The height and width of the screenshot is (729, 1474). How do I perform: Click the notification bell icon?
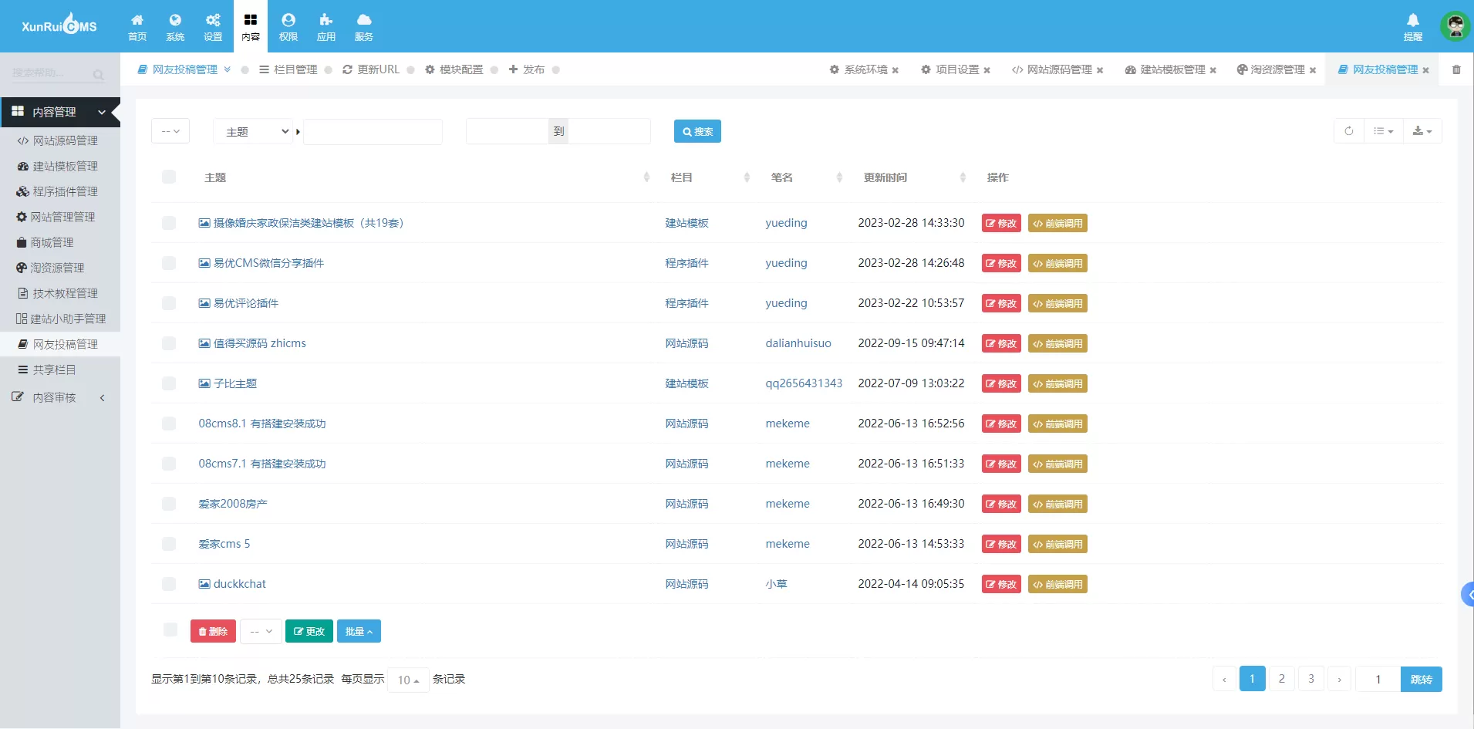click(1412, 21)
